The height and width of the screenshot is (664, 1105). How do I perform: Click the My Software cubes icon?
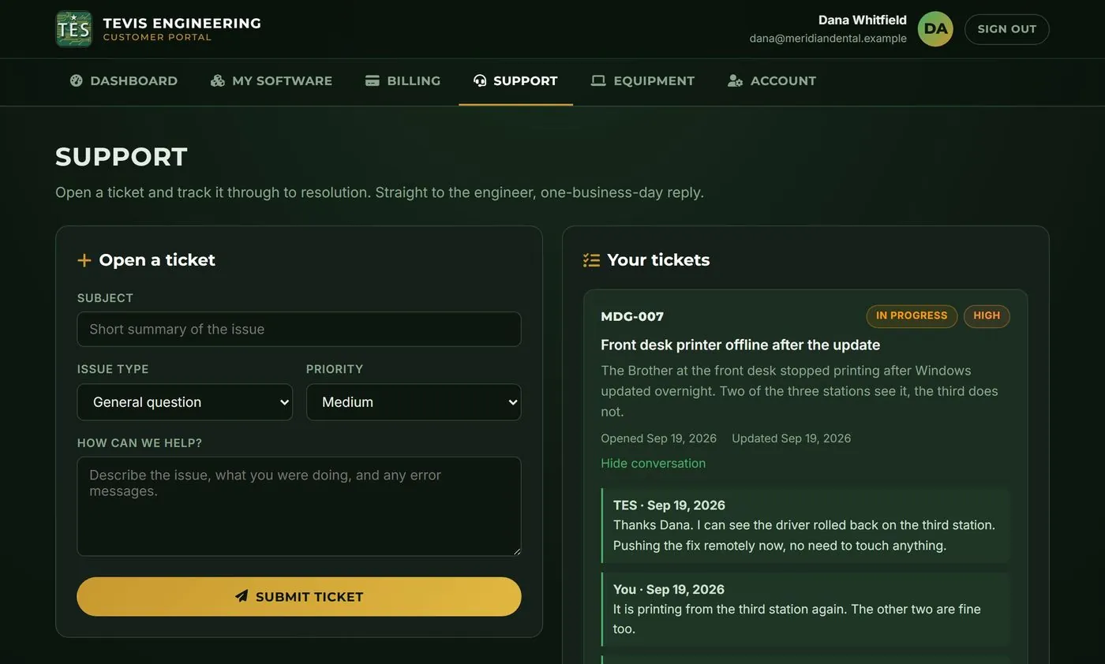217,80
